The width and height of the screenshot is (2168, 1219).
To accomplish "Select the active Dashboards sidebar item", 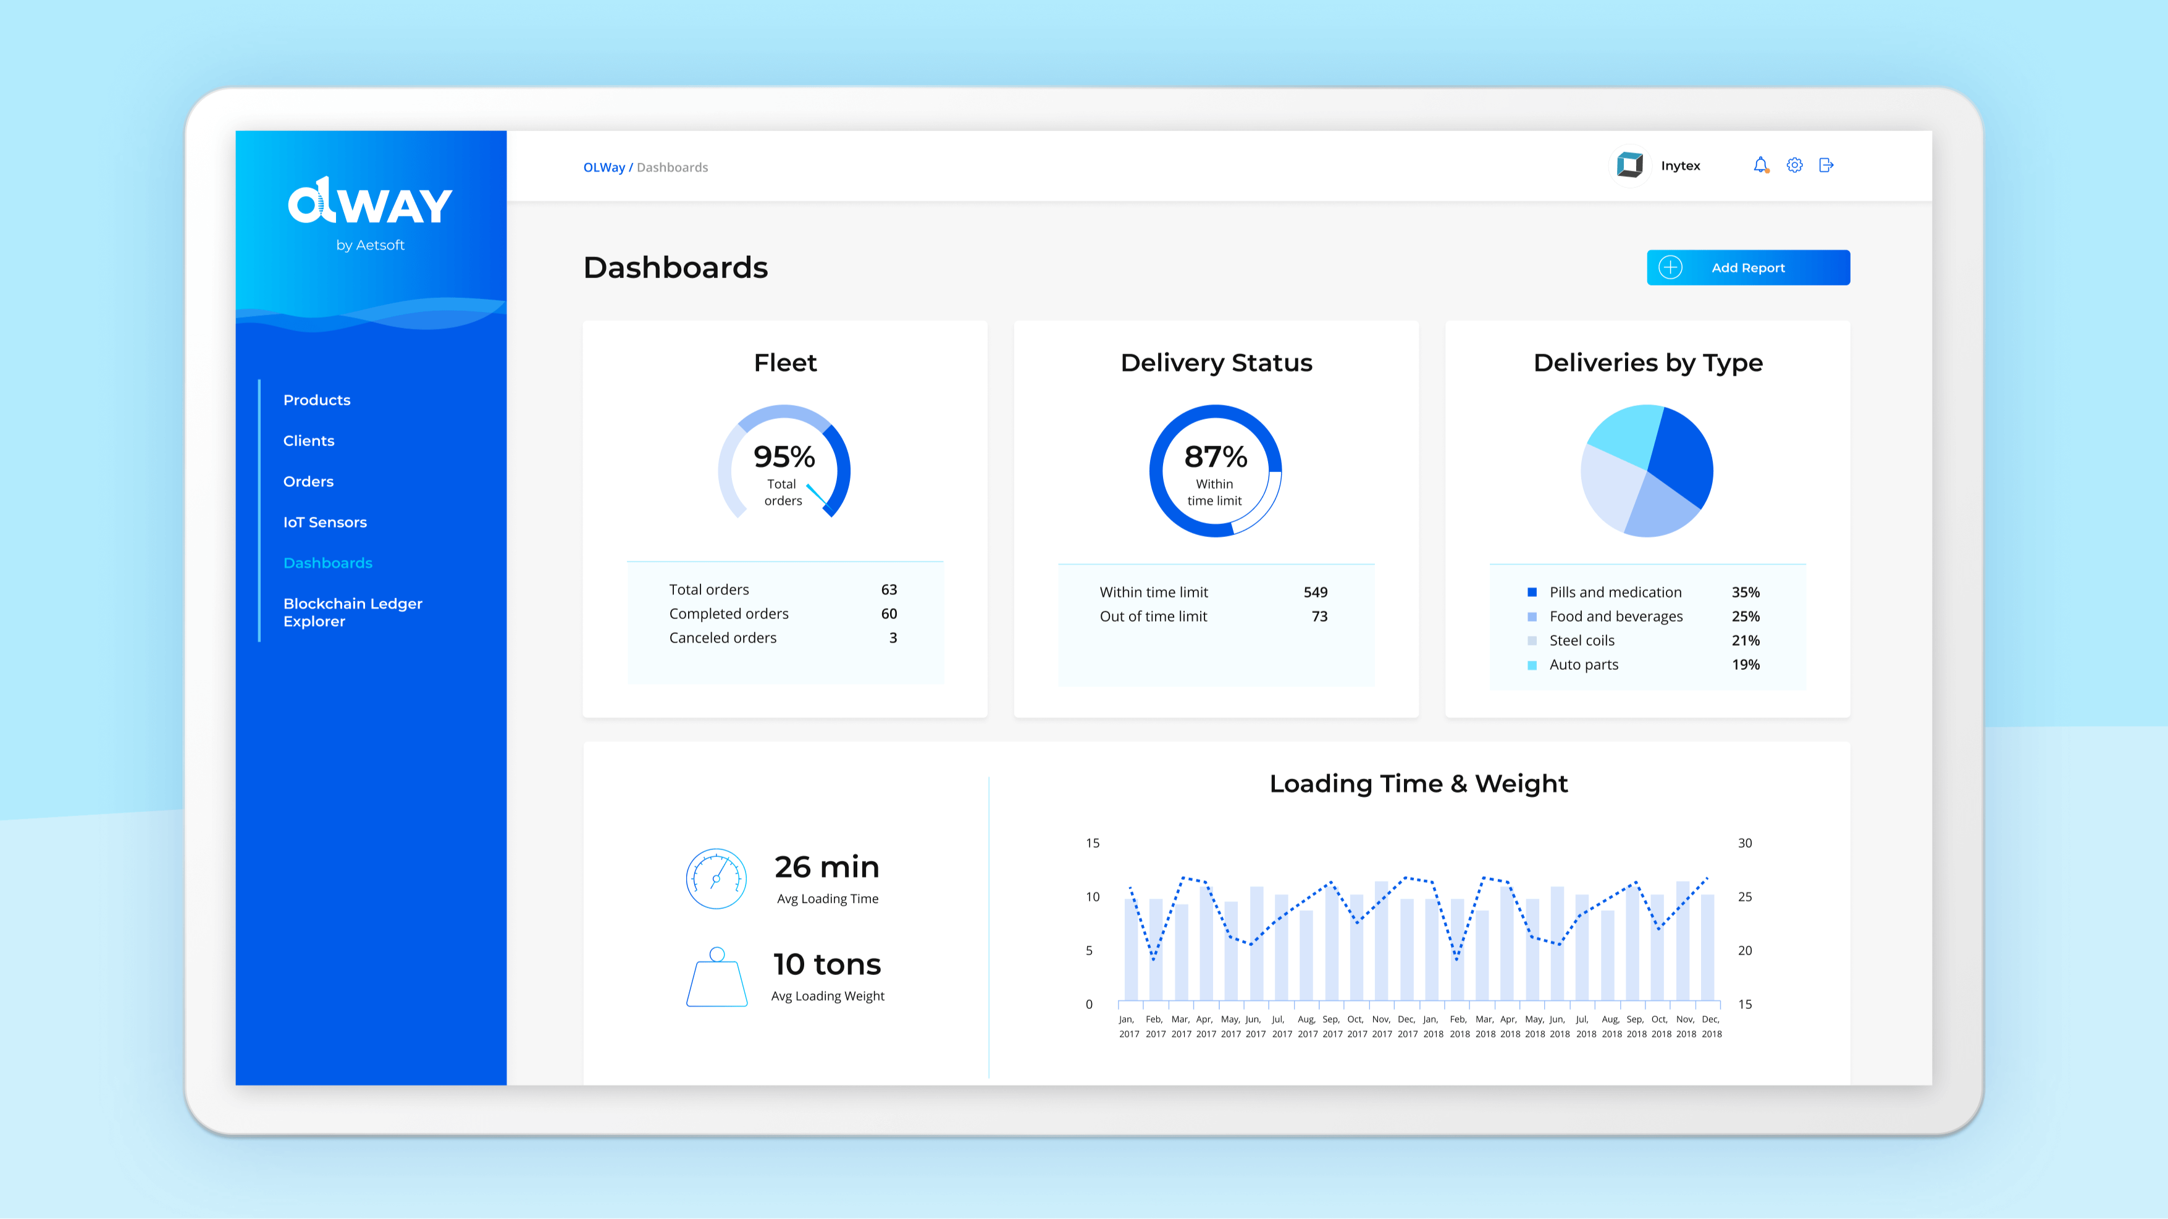I will coord(327,563).
